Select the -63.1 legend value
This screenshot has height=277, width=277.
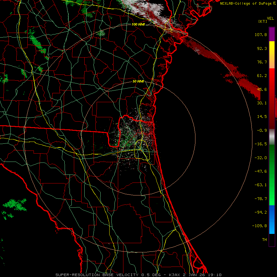[261, 185]
